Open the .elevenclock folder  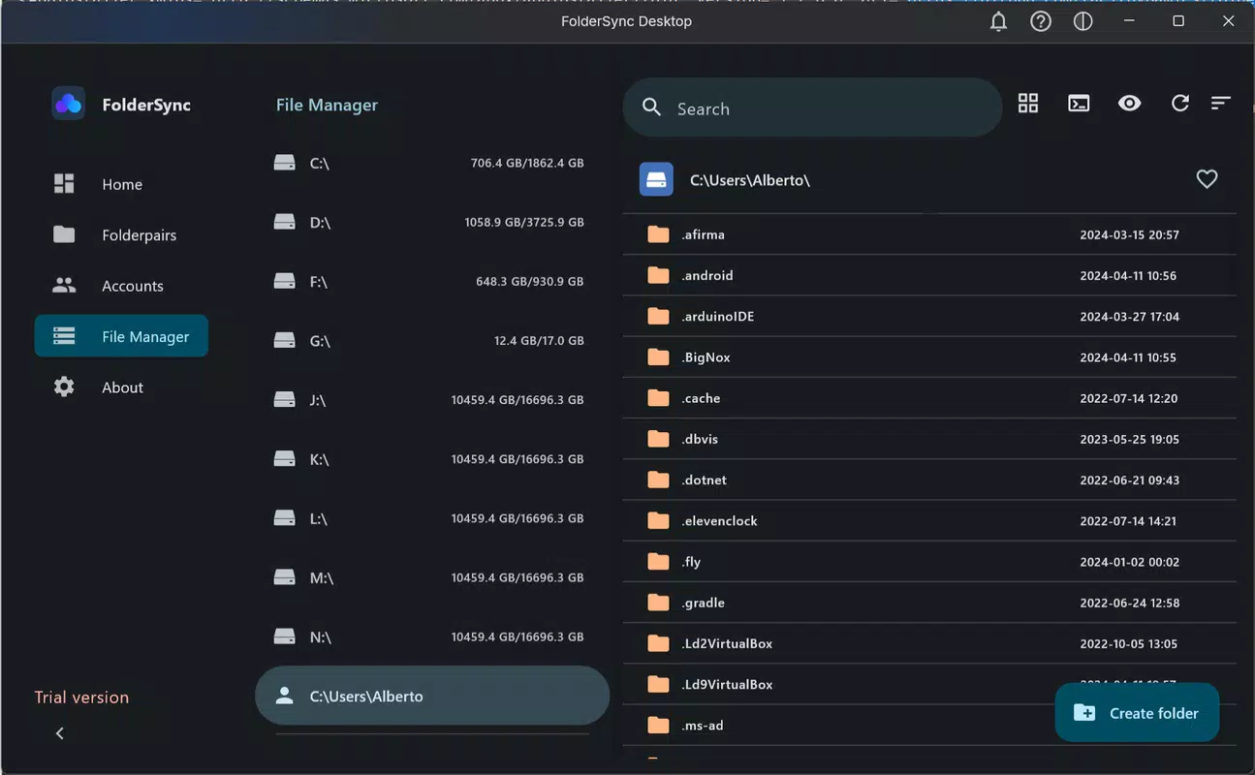(929, 520)
